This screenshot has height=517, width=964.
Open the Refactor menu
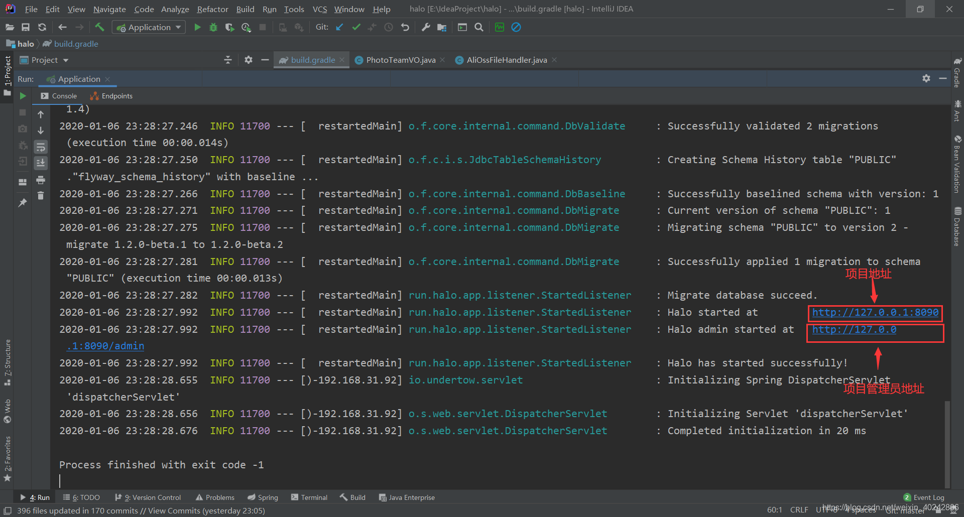point(212,9)
